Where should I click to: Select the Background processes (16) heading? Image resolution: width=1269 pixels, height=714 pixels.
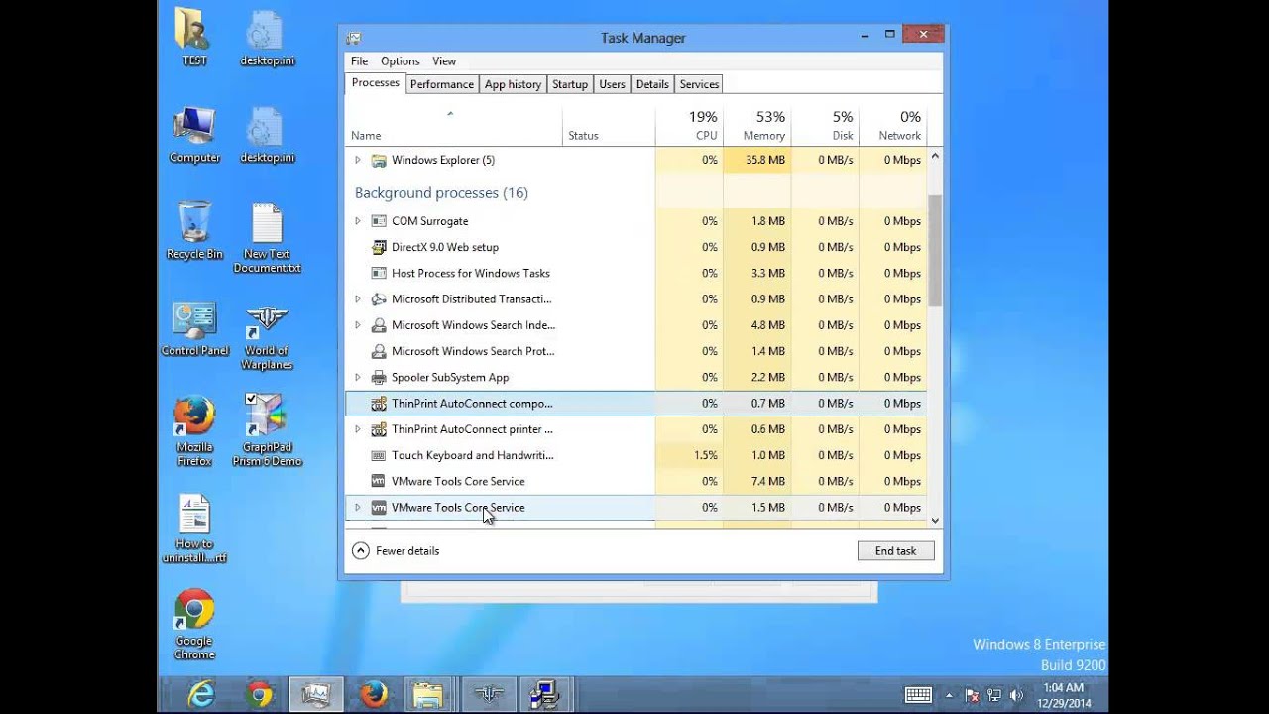441,193
